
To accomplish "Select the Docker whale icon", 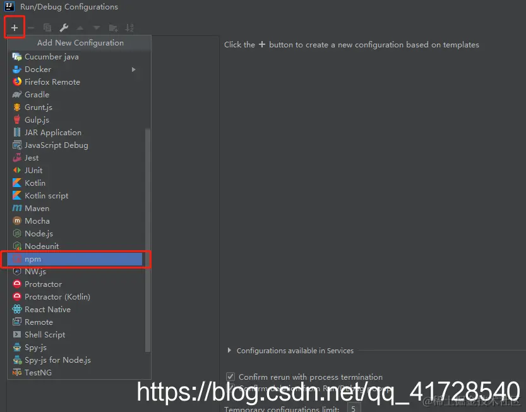I will pyautogui.click(x=17, y=69).
